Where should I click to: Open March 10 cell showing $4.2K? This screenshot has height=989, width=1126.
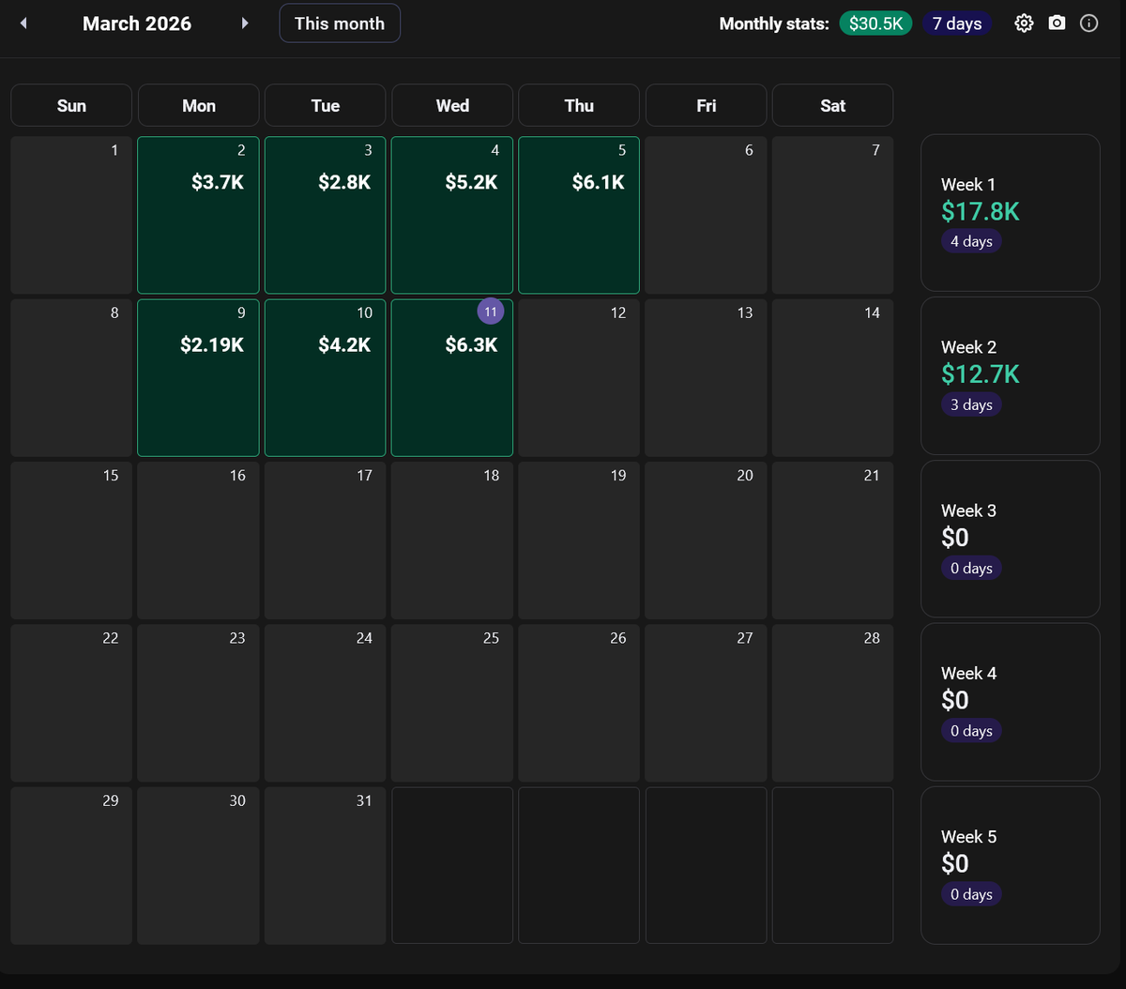pos(326,378)
